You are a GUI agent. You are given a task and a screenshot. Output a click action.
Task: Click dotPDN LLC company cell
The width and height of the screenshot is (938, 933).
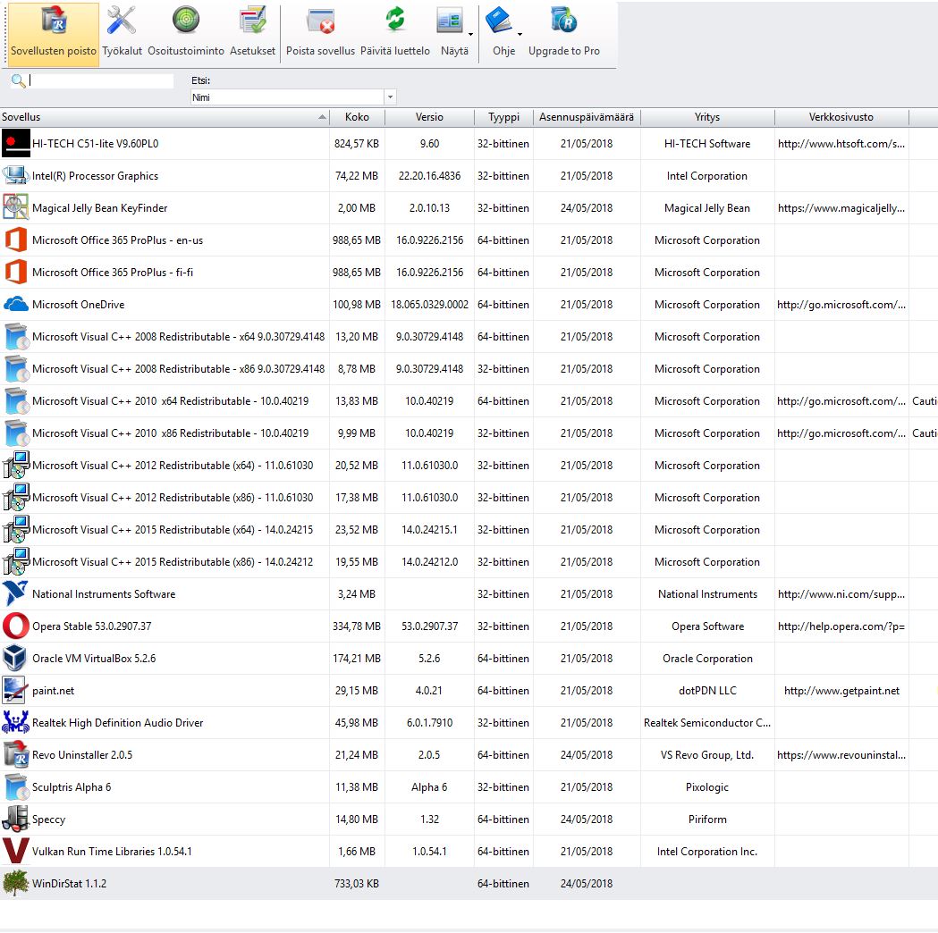[707, 690]
